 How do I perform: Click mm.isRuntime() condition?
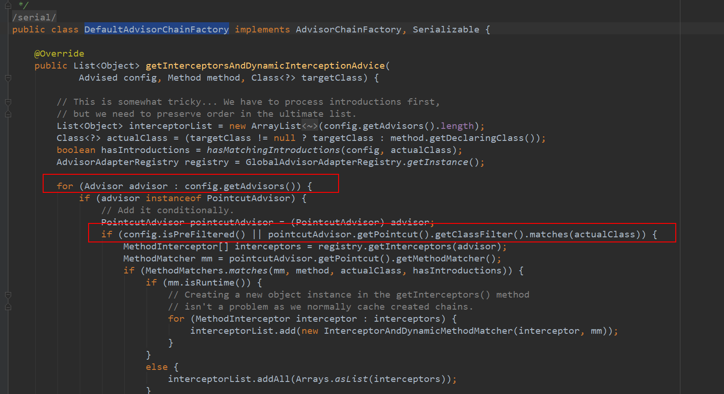point(209,282)
